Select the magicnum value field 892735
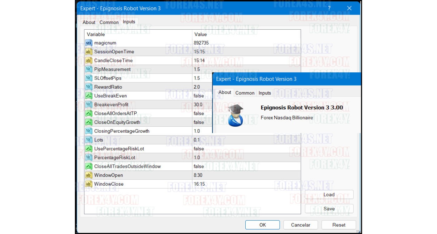Image resolution: width=437 pixels, height=234 pixels. 201,43
